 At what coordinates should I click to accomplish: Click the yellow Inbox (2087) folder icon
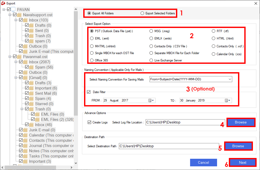point(25,62)
